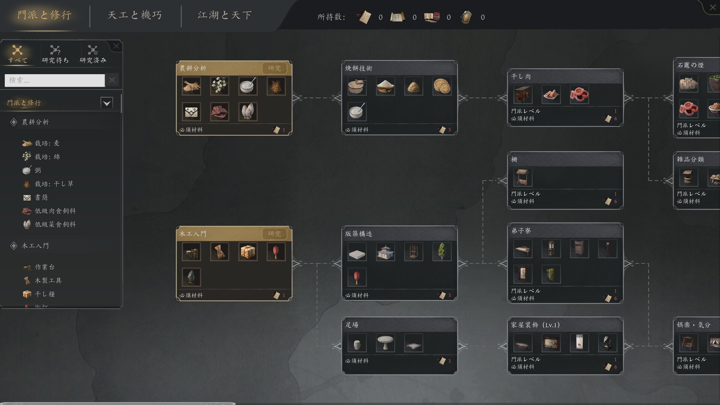Focus the 検索 search field
Image resolution: width=720 pixels, height=405 pixels.
[55, 80]
